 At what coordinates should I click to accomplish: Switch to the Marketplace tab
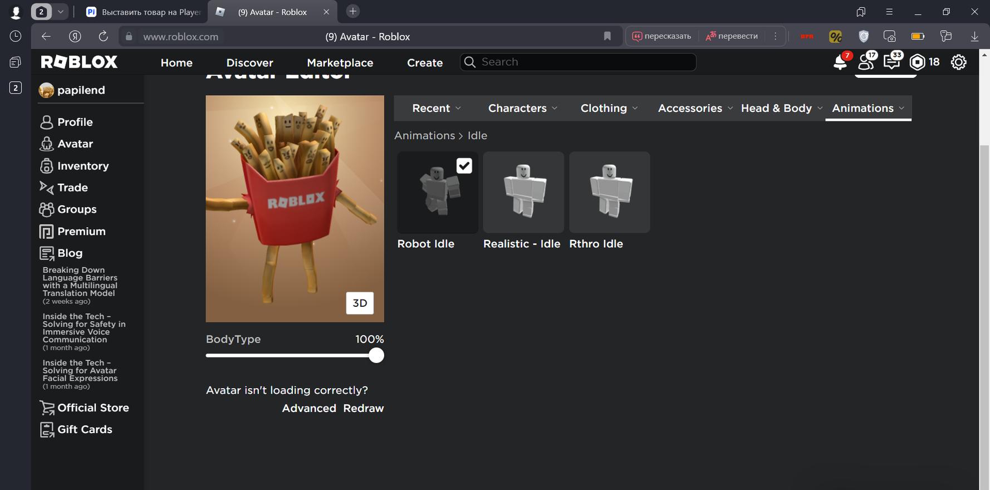tap(340, 63)
